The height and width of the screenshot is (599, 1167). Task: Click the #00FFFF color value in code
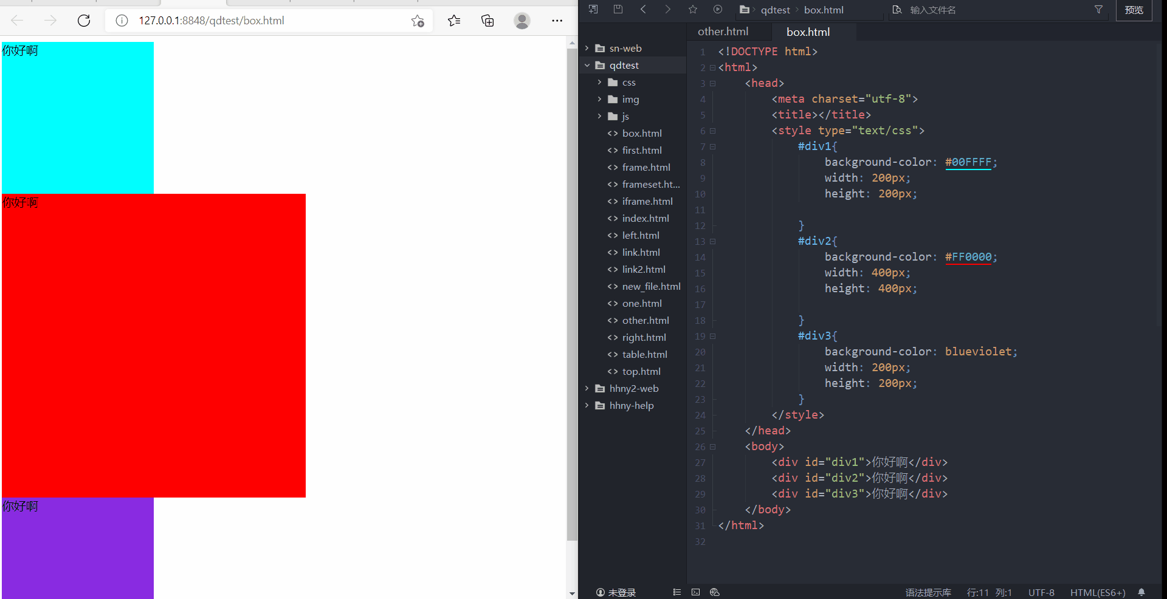pos(968,162)
